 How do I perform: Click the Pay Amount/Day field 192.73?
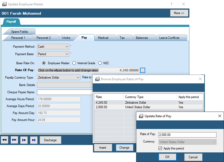[59, 113]
